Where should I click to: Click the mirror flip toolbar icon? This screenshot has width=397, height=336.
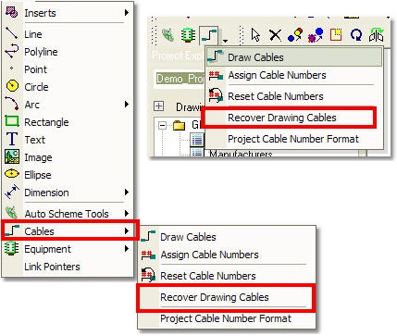point(377,34)
